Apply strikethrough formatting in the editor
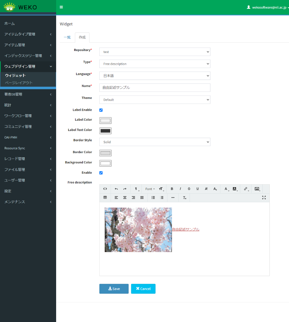Screen dimensions: 289x322 189,189
